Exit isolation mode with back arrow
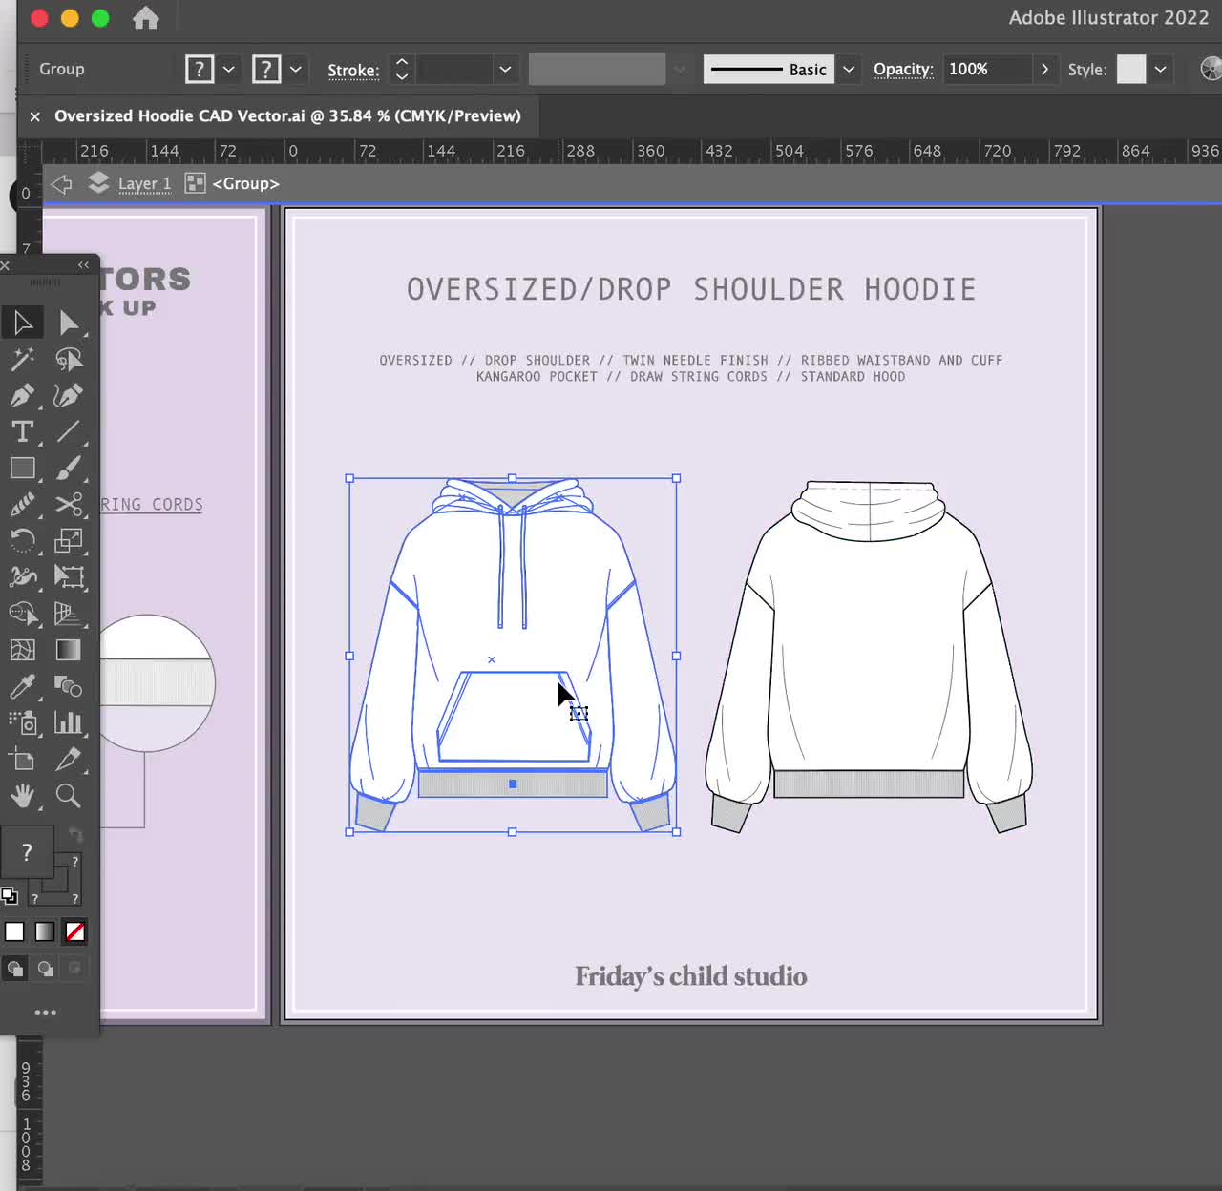Screen dimensions: 1222x1191 point(62,184)
